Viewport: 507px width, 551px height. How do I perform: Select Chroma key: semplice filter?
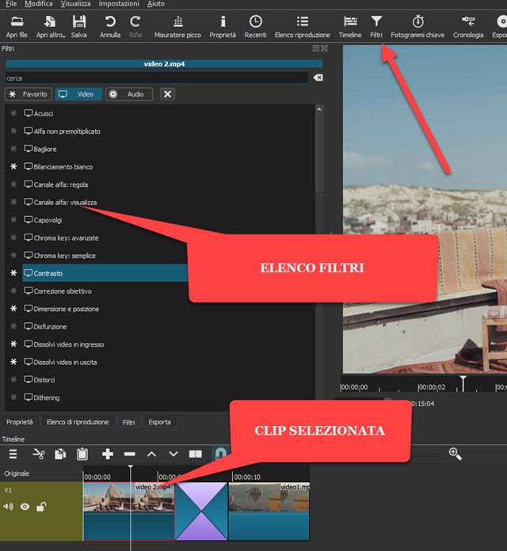(59, 256)
